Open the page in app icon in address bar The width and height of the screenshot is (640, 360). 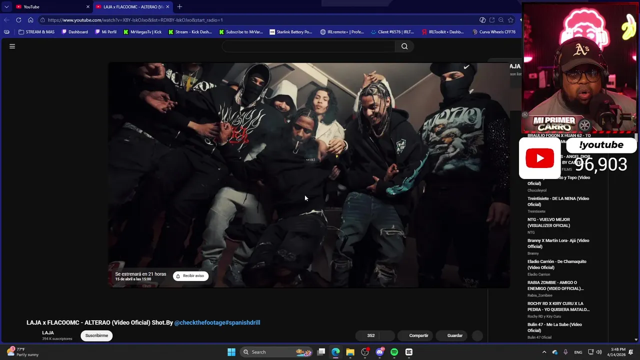click(492, 20)
